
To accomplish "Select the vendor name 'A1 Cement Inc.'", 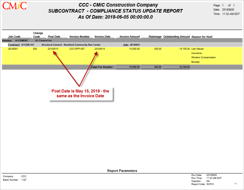I will coord(44,41).
